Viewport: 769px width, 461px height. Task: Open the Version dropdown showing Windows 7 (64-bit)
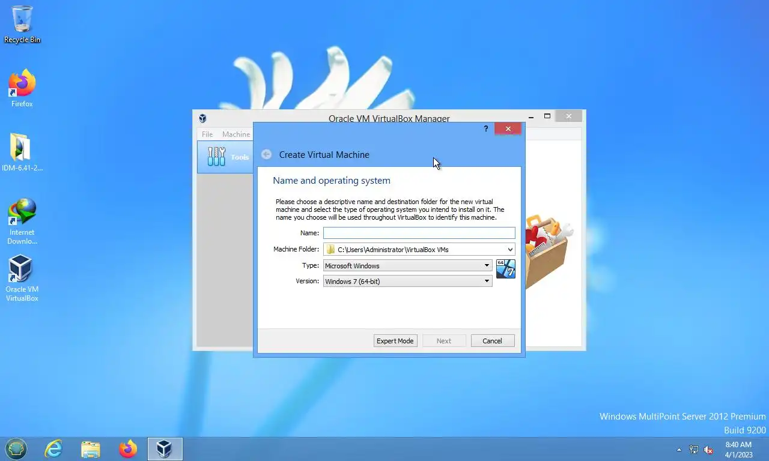408,281
